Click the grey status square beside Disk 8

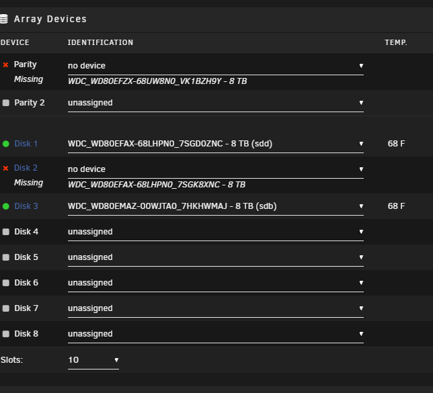(6, 334)
